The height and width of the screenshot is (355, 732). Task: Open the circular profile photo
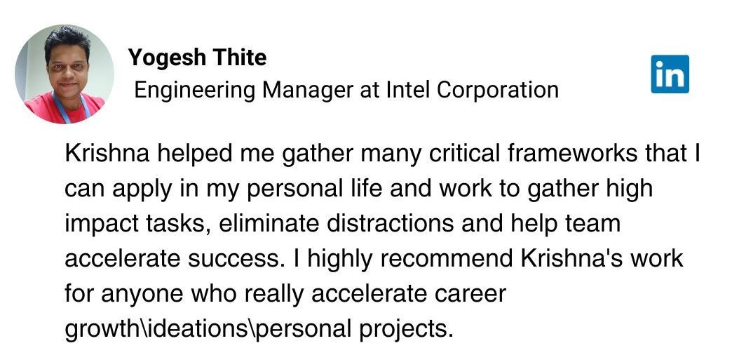(65, 74)
